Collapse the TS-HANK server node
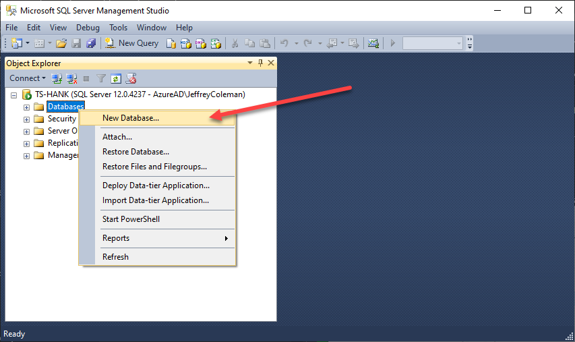Screen dimensions: 575x342 14,95
